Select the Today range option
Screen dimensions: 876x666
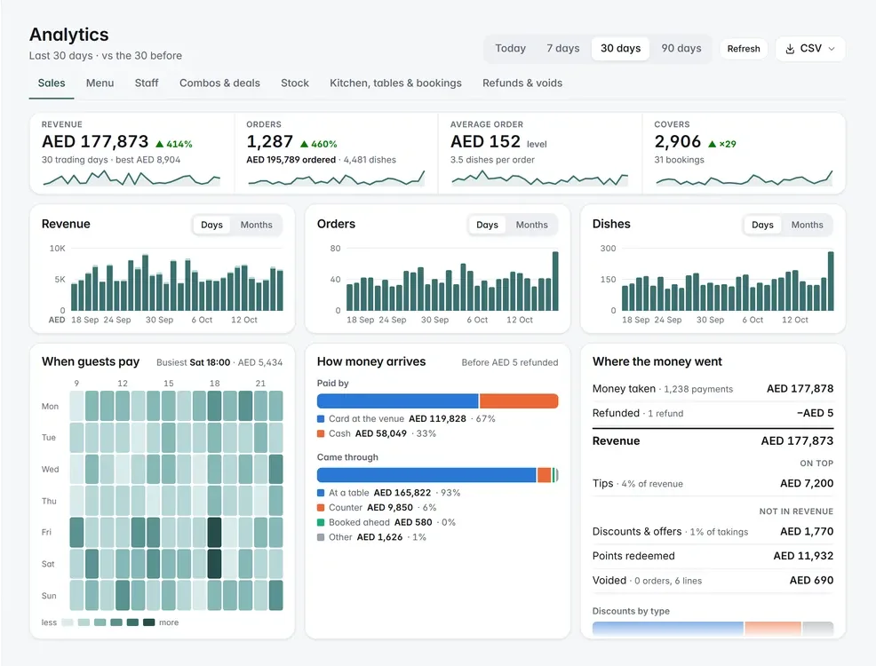click(510, 49)
